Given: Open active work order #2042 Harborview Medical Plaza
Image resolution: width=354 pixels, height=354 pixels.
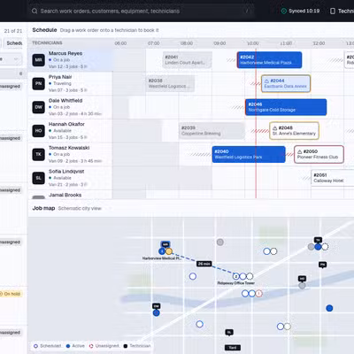Looking at the screenshot, I should pyautogui.click(x=269, y=60).
